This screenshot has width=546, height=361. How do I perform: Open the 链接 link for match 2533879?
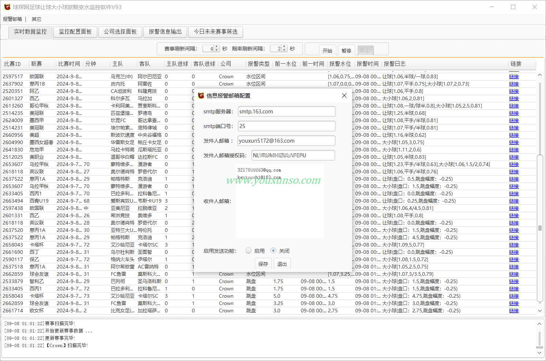[x=514, y=281]
